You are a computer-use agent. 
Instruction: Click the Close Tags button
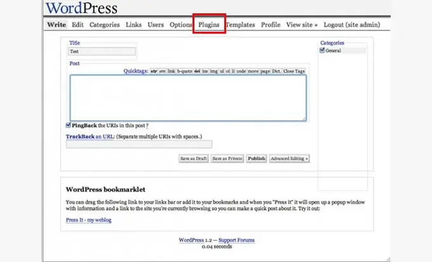point(294,71)
